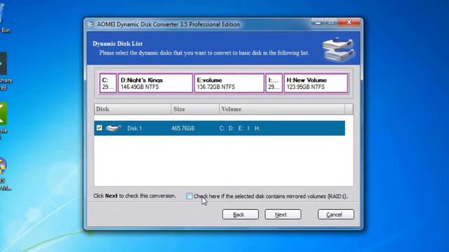449x252 pixels.
Task: Sort by the Volume column header
Action: pyautogui.click(x=282, y=109)
